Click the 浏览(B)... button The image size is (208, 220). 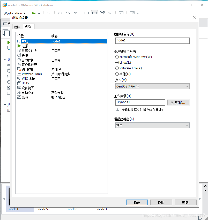(178, 102)
